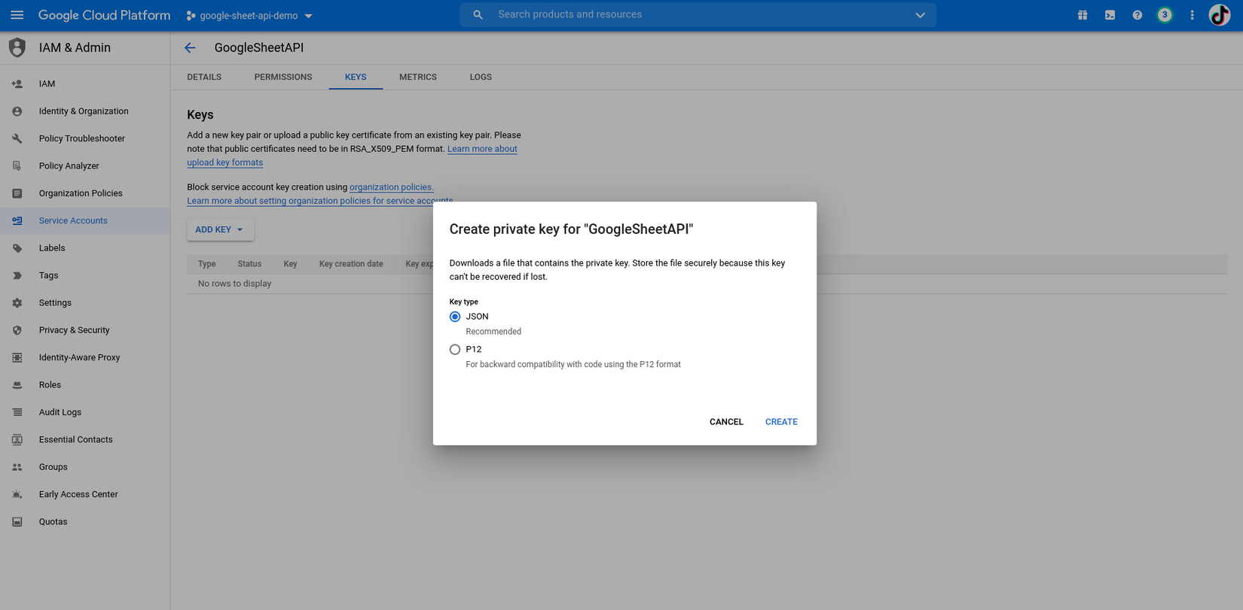Viewport: 1243px width, 610px height.
Task: Click the Audit Logs icon
Action: (x=17, y=412)
